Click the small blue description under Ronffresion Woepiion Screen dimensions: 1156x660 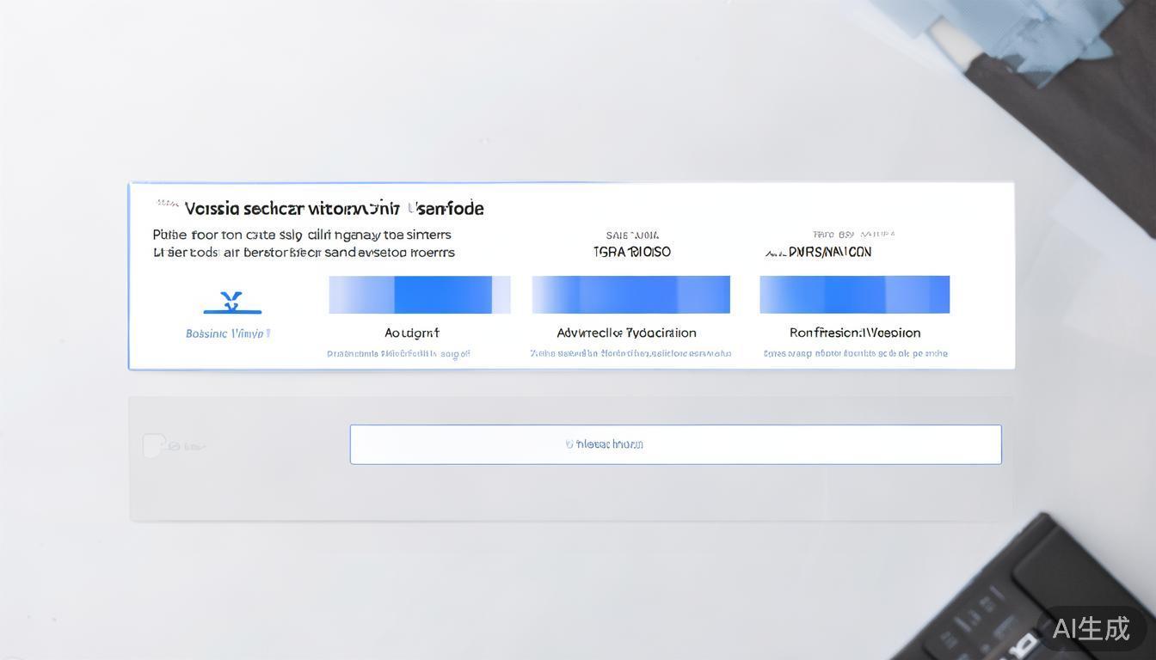click(855, 353)
